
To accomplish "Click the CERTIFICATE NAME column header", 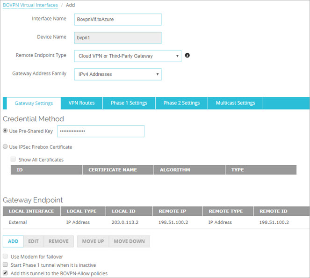I will click(x=118, y=170).
